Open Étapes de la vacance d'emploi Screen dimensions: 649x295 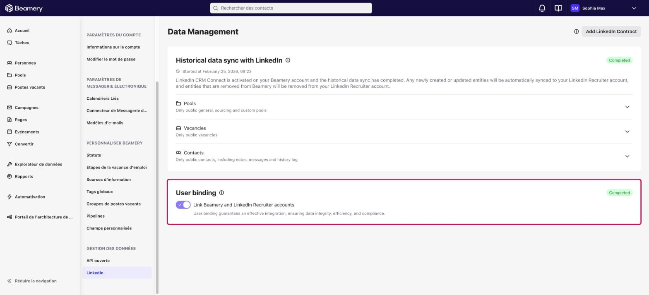click(x=117, y=168)
